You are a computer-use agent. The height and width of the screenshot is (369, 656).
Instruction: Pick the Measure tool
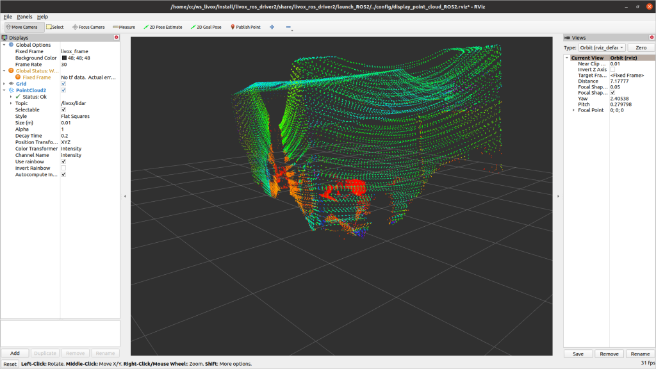[124, 27]
